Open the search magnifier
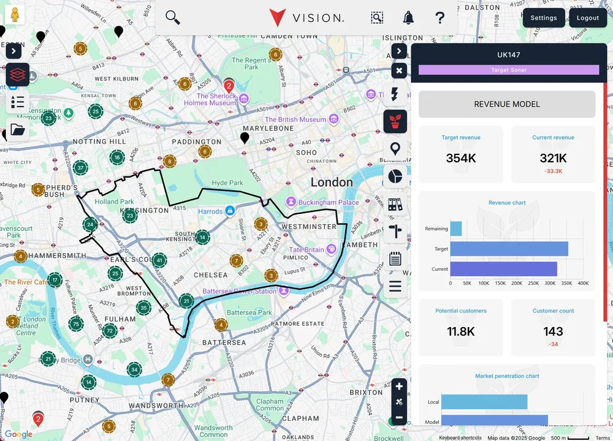613x441 pixels. coord(172,18)
